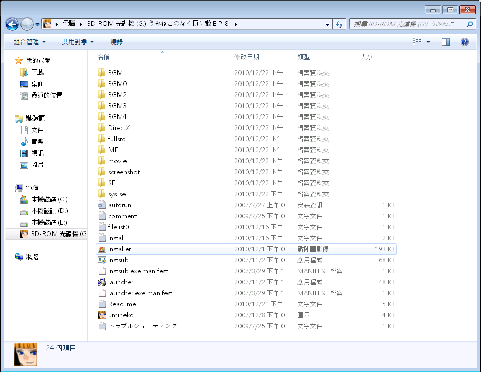Toggle the preview pane icon
Image resolution: width=481 pixels, height=372 pixels.
pyautogui.click(x=446, y=42)
